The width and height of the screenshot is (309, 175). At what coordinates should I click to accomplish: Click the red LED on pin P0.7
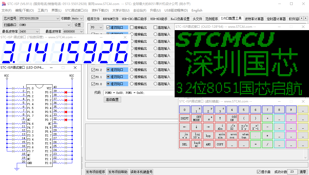point(66,120)
